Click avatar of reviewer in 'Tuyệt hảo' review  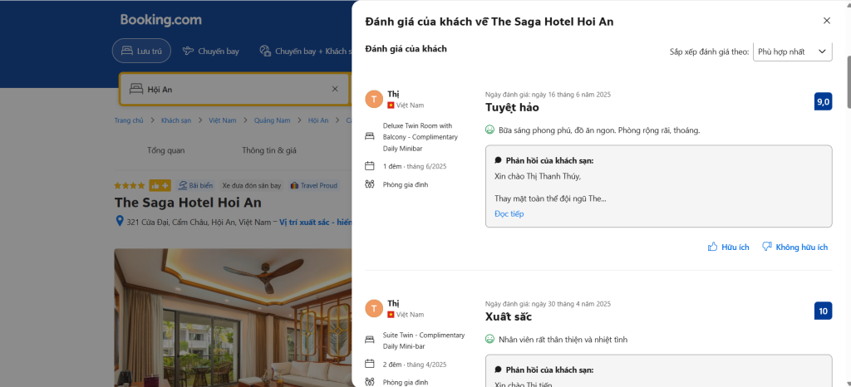[374, 100]
